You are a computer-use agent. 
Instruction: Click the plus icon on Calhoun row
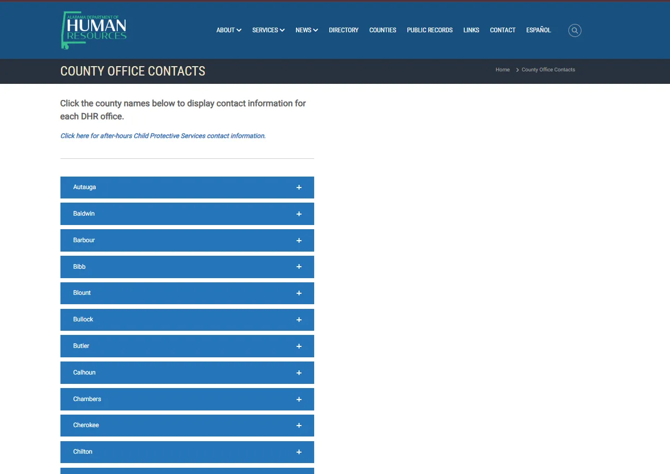pos(299,373)
